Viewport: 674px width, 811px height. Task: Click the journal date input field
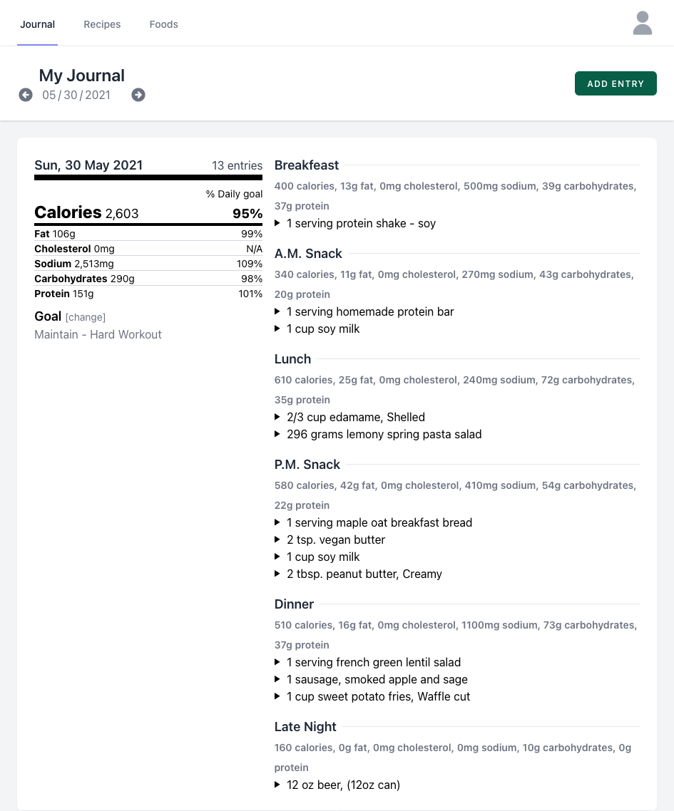[76, 95]
